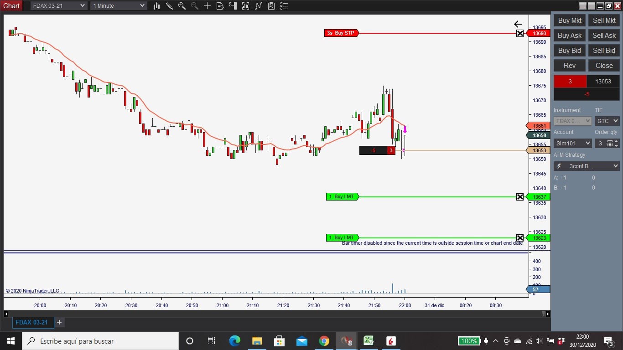This screenshot has height=350, width=623.
Task: Click the right arrow of horizontal scrollbar
Action: [548, 314]
